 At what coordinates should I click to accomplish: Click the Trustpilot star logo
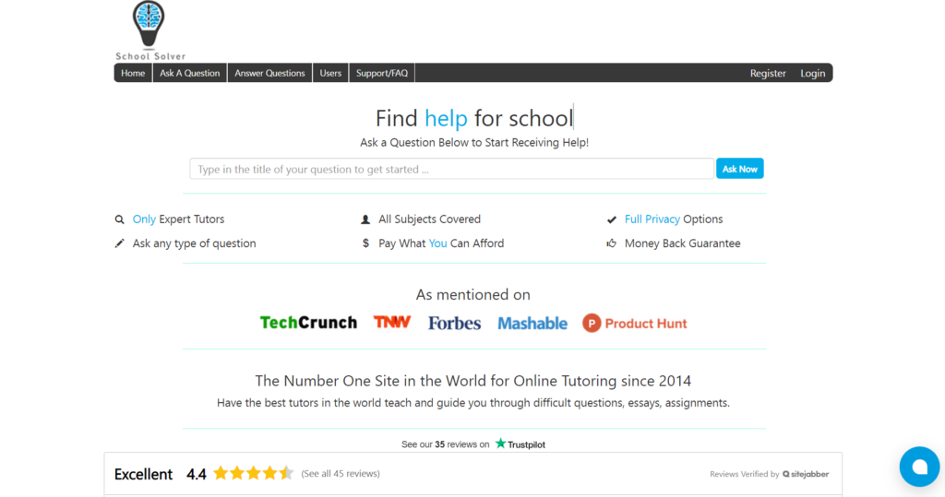[500, 444]
